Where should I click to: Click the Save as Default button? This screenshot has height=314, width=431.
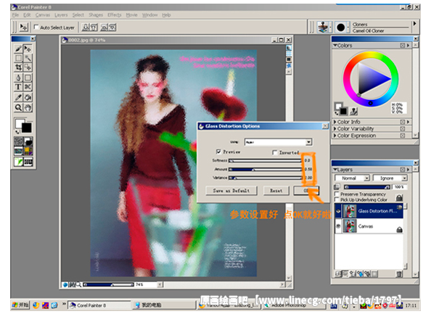[x=231, y=191]
